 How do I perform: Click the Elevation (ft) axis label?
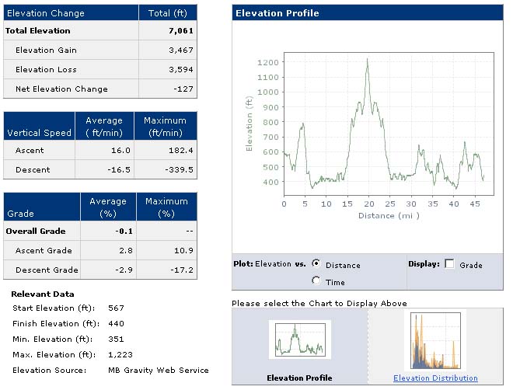coord(250,124)
